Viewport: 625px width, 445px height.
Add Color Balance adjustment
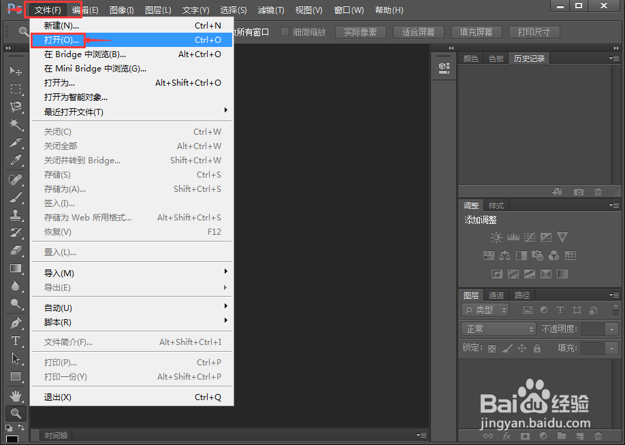pos(505,256)
